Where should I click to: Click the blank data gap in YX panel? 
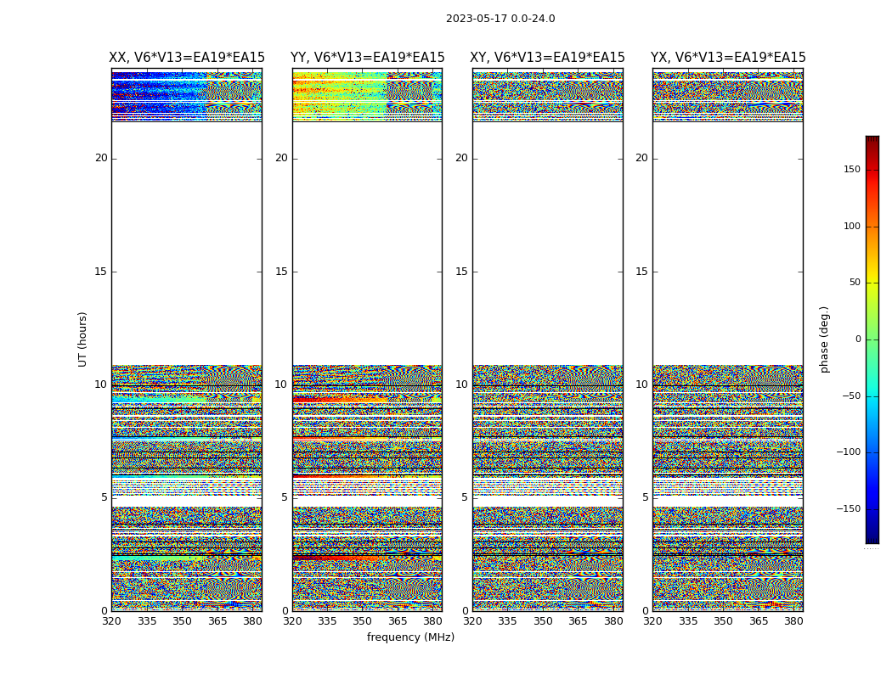pyautogui.click(x=728, y=244)
